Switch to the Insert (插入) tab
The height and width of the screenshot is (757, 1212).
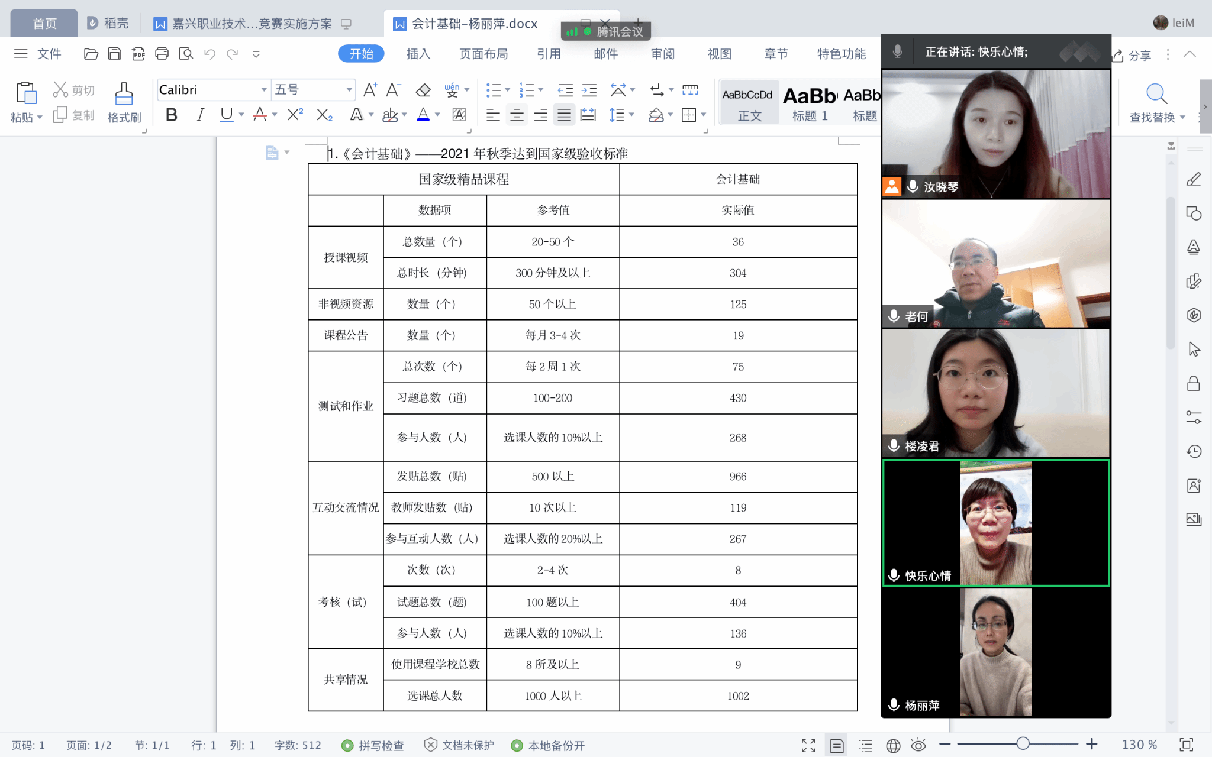(418, 54)
